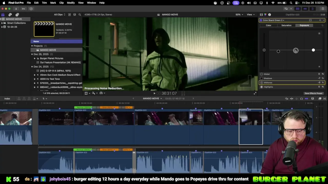Image resolution: width=328 pixels, height=184 pixels.
Task: Click the Highlights exposure puck
Action: tap(313, 50)
